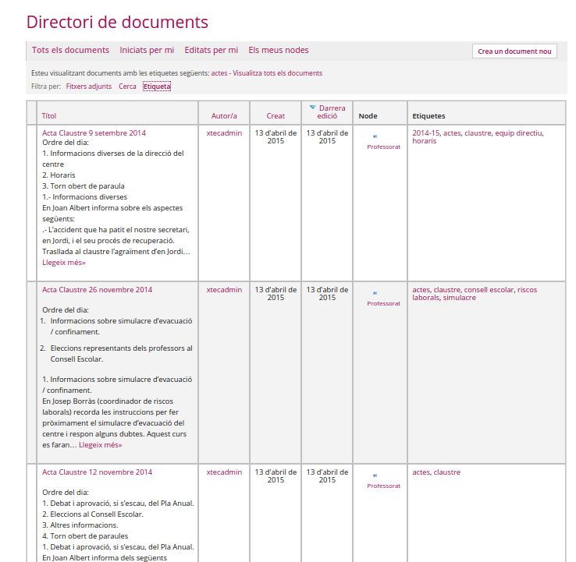Click the Professorat node icon for 26 novembre acta

(375, 293)
